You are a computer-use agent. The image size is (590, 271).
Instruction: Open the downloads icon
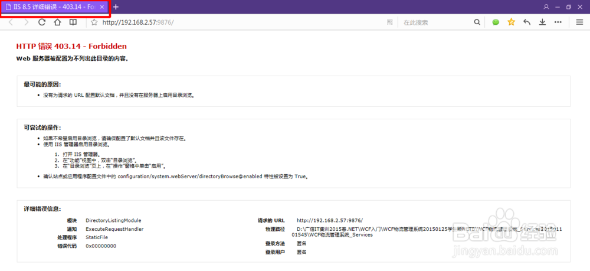[x=542, y=22]
